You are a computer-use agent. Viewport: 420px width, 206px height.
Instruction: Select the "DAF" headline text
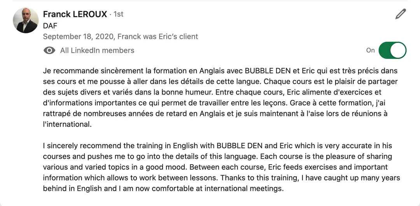click(x=50, y=26)
